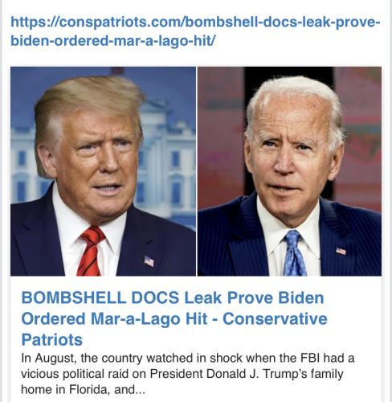The image size is (392, 402).
Task: Open the 'BOMBSHELL DOCS Leak Prove Biden' headline
Action: (x=173, y=297)
